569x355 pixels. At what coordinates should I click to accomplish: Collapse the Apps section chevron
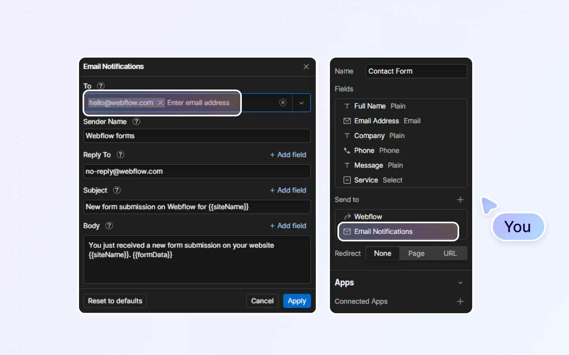coord(460,283)
